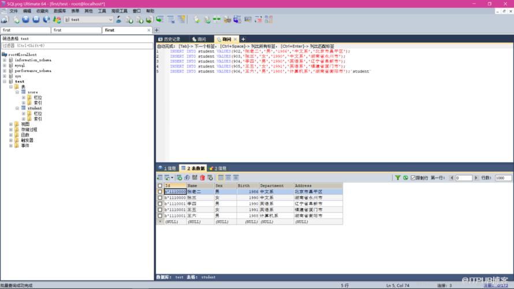Check the row checkbox for 张三
The height and width of the screenshot is (289, 514).
(160, 198)
